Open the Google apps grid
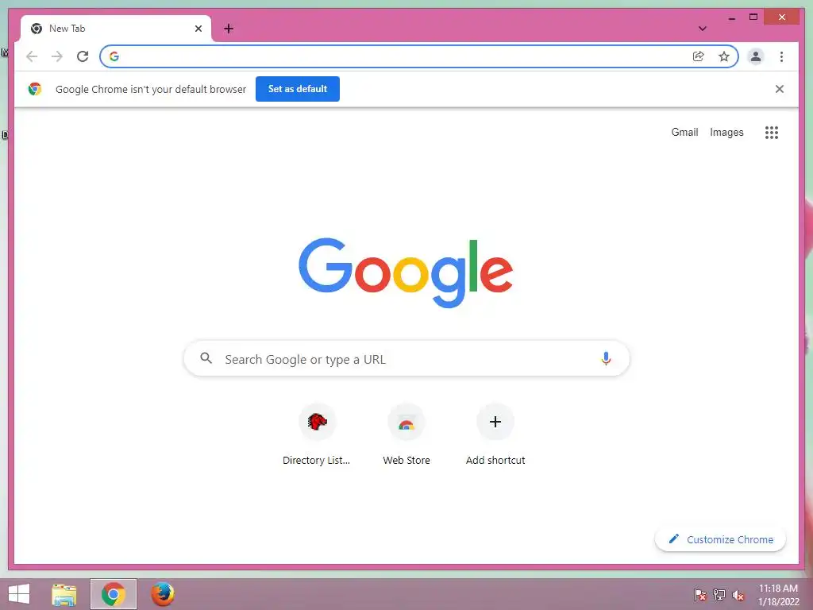Viewport: 813px width, 610px height. click(x=772, y=133)
